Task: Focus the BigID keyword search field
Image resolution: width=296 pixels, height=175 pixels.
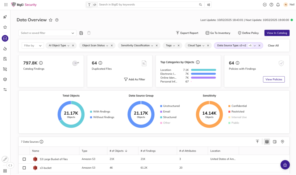Action: click(x=148, y=5)
